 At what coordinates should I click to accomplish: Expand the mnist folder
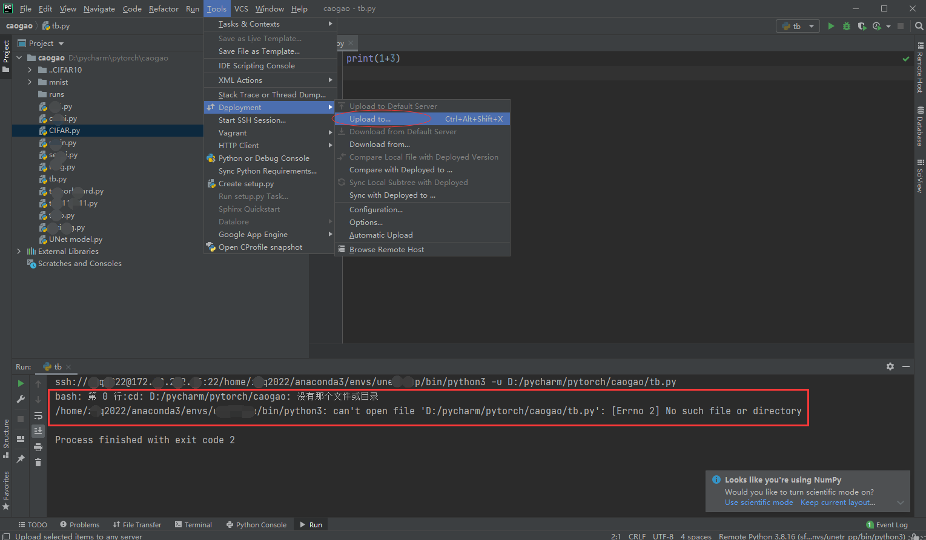30,82
